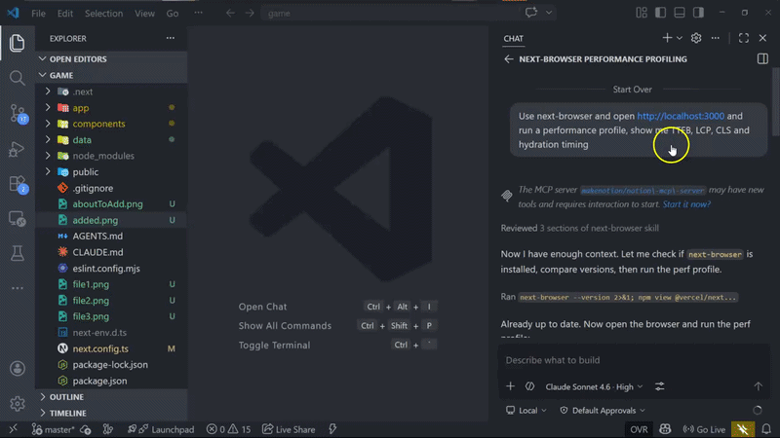Open the Manage gear in activity bar
780x438 pixels.
click(17, 403)
